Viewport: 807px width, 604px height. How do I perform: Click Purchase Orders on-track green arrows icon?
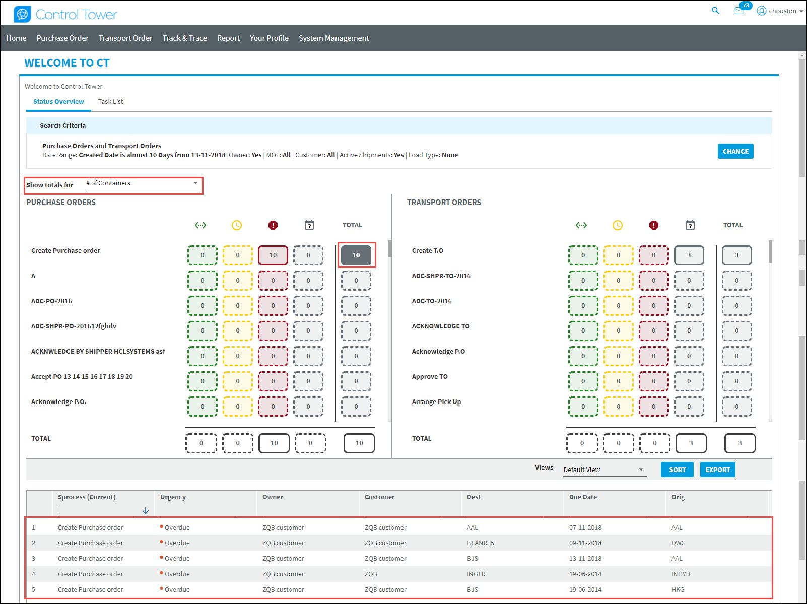coord(200,225)
